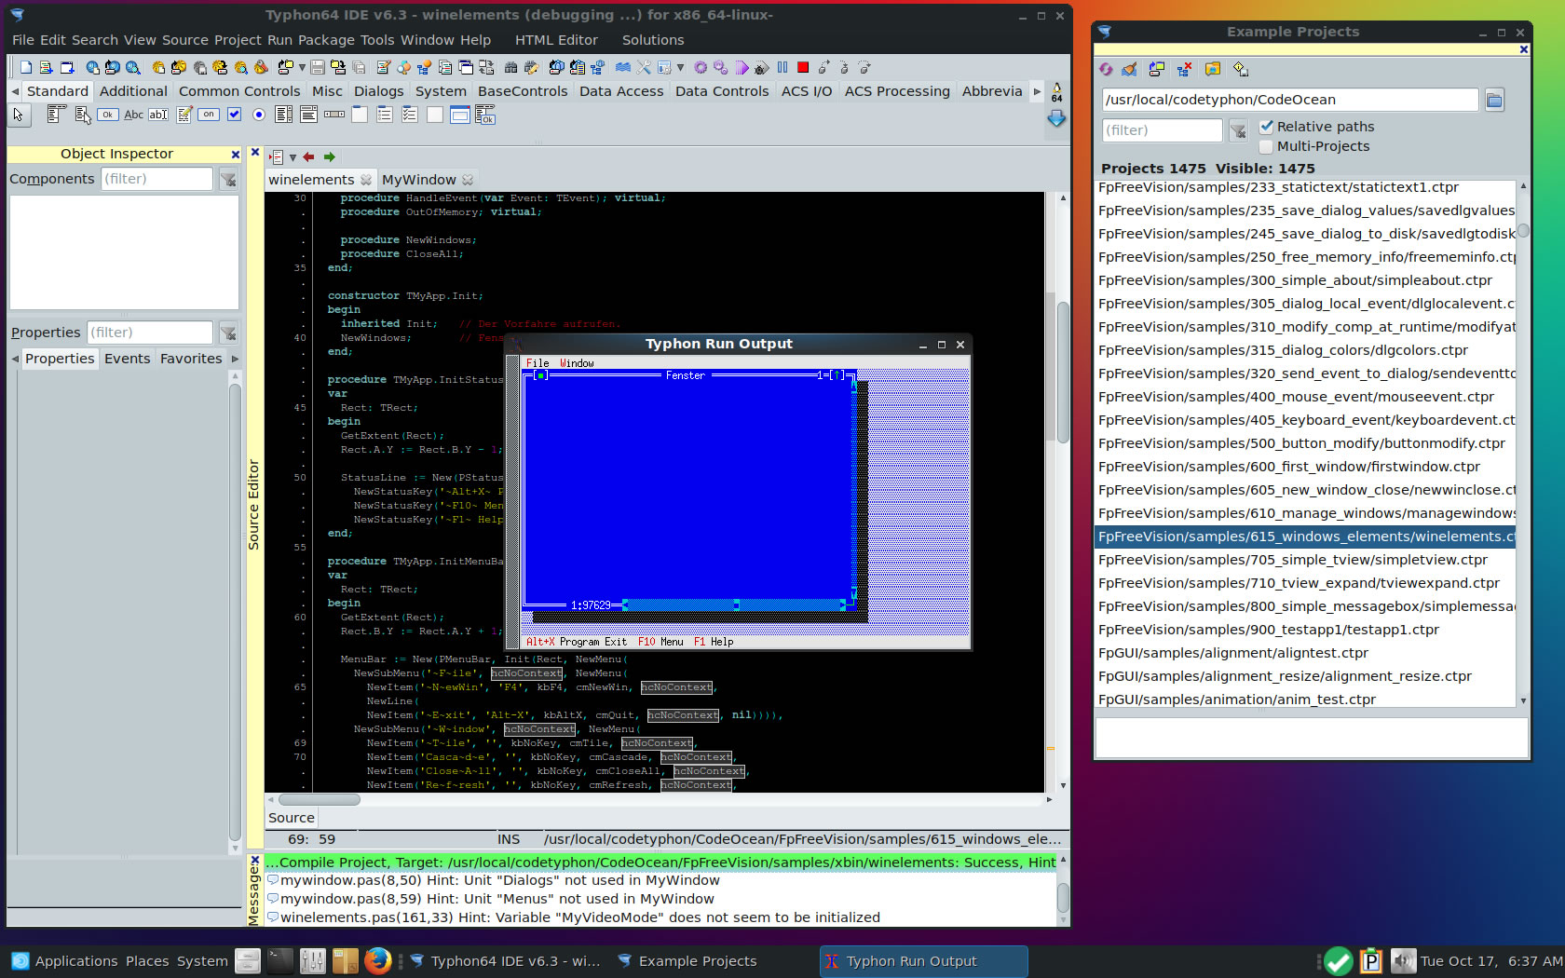This screenshot has width=1565, height=978.
Task: Pick the TEdit component icon
Action: pos(158,115)
